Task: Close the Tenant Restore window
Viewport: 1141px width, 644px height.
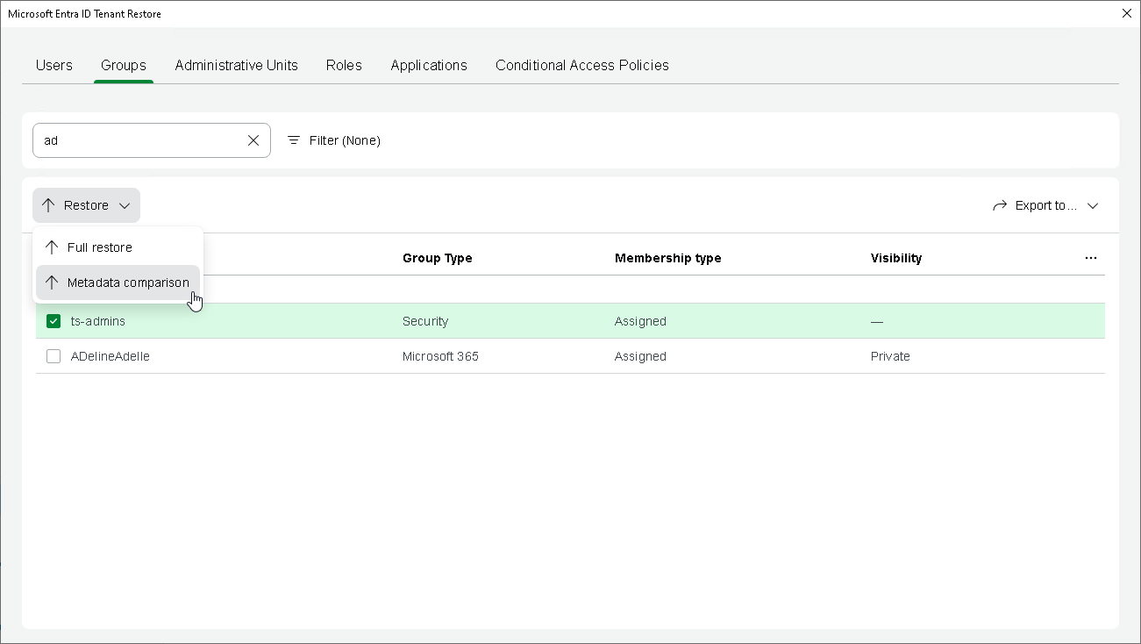Action: (x=1127, y=13)
